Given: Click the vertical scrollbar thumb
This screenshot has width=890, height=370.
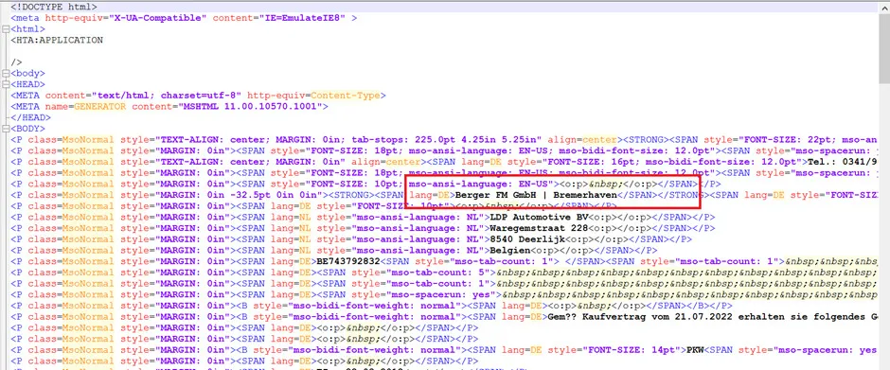Looking at the screenshot, I should coord(885,49).
